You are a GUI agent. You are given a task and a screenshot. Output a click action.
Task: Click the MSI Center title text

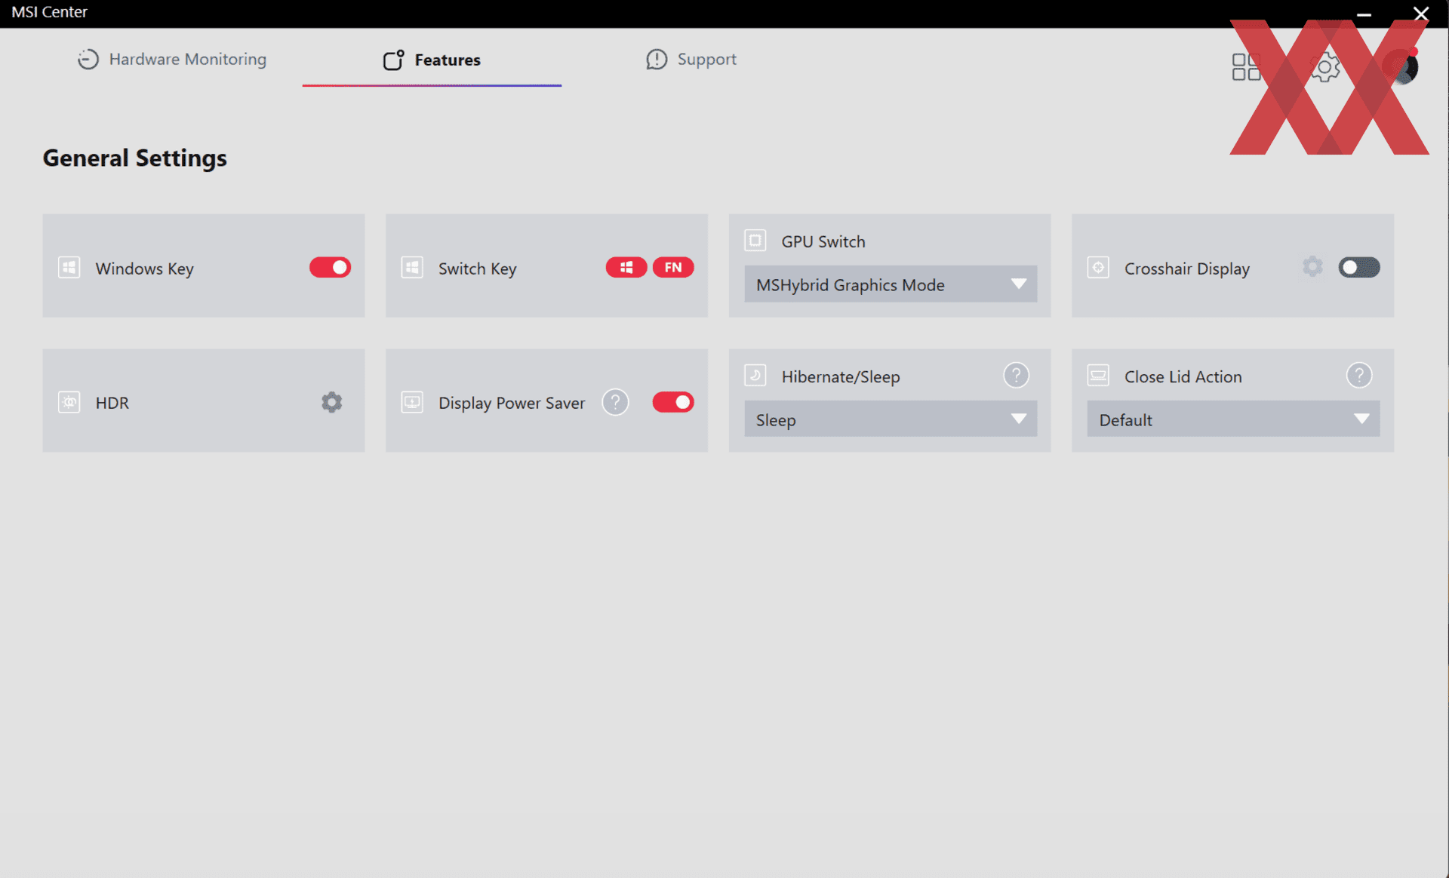(x=49, y=12)
